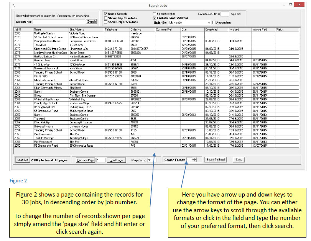Click the Order No column header
The image size is (311, 241).
pos(142,30)
